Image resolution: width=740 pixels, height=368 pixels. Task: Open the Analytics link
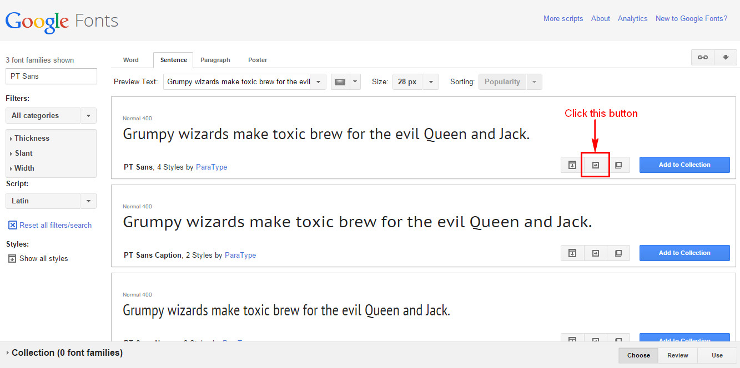[x=632, y=19]
